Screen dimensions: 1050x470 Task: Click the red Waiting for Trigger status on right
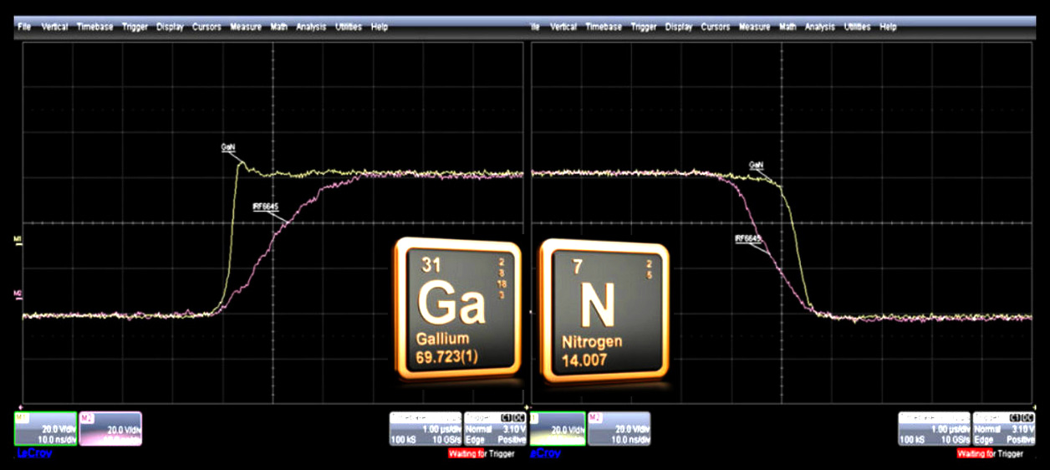989,453
